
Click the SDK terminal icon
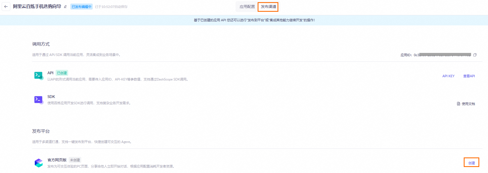[39, 100]
